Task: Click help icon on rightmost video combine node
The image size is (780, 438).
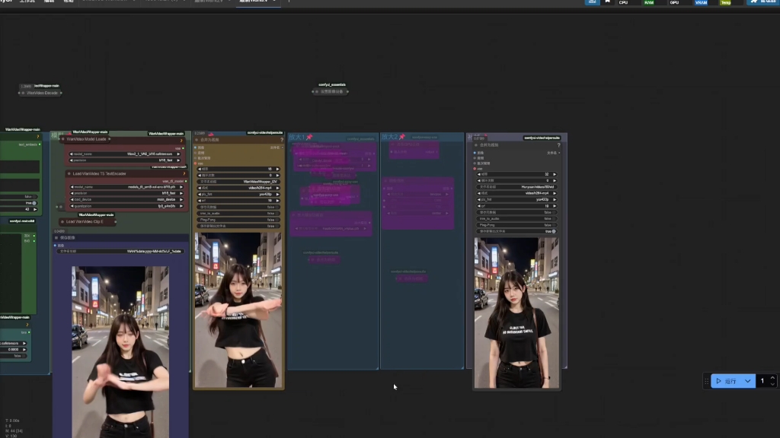Action: click(558, 144)
